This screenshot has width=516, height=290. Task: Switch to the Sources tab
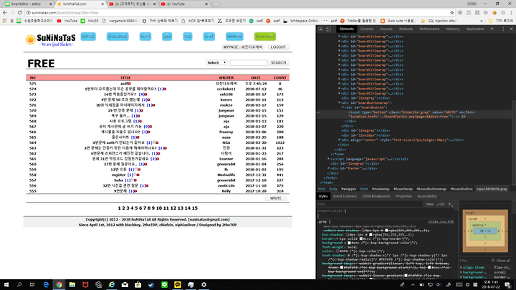(386, 29)
